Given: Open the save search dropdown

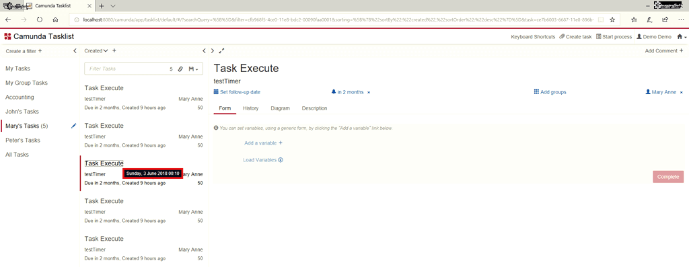Looking at the screenshot, I should pos(193,69).
